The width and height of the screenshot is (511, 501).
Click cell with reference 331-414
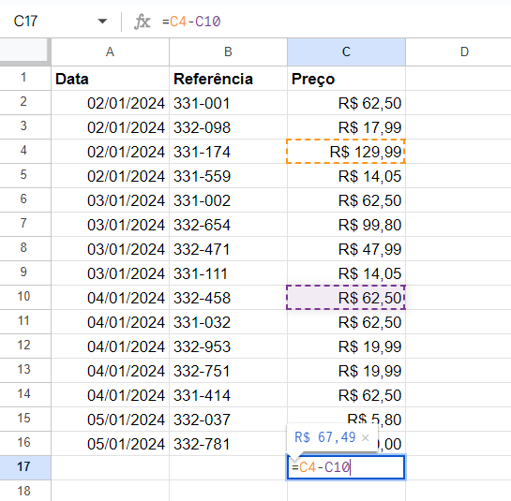[228, 395]
